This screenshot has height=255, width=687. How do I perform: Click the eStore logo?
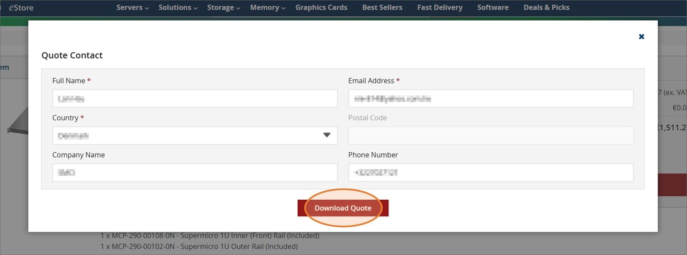[x=21, y=8]
